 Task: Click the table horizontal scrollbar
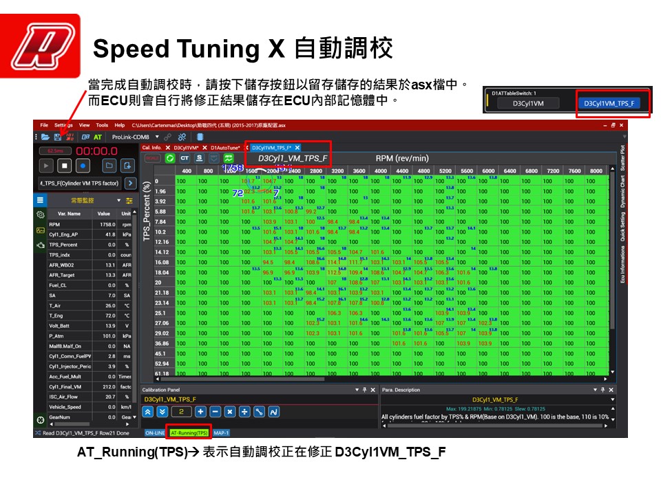(x=242, y=379)
